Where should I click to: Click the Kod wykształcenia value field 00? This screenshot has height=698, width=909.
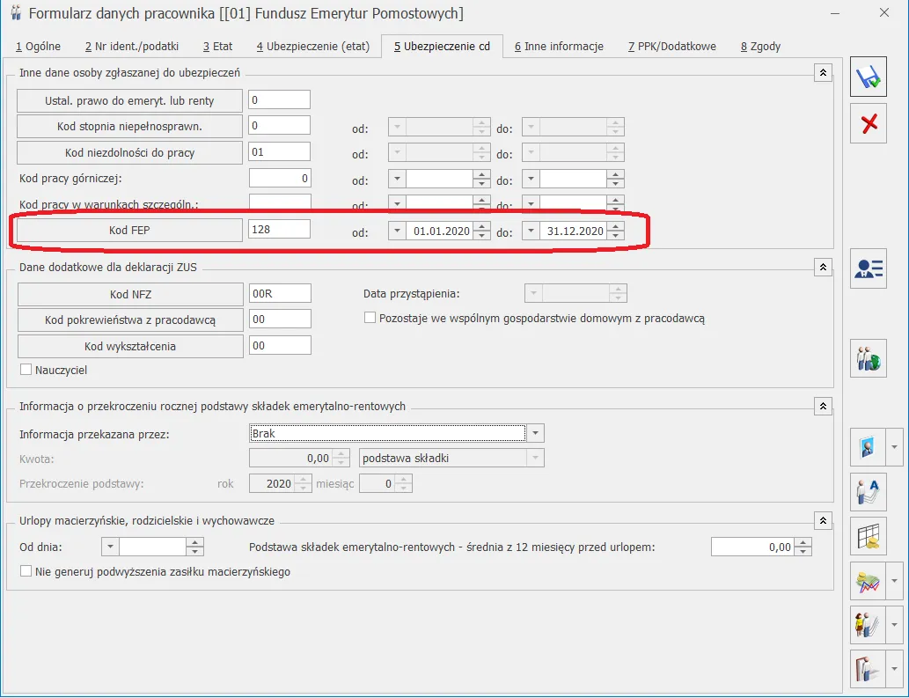click(280, 346)
